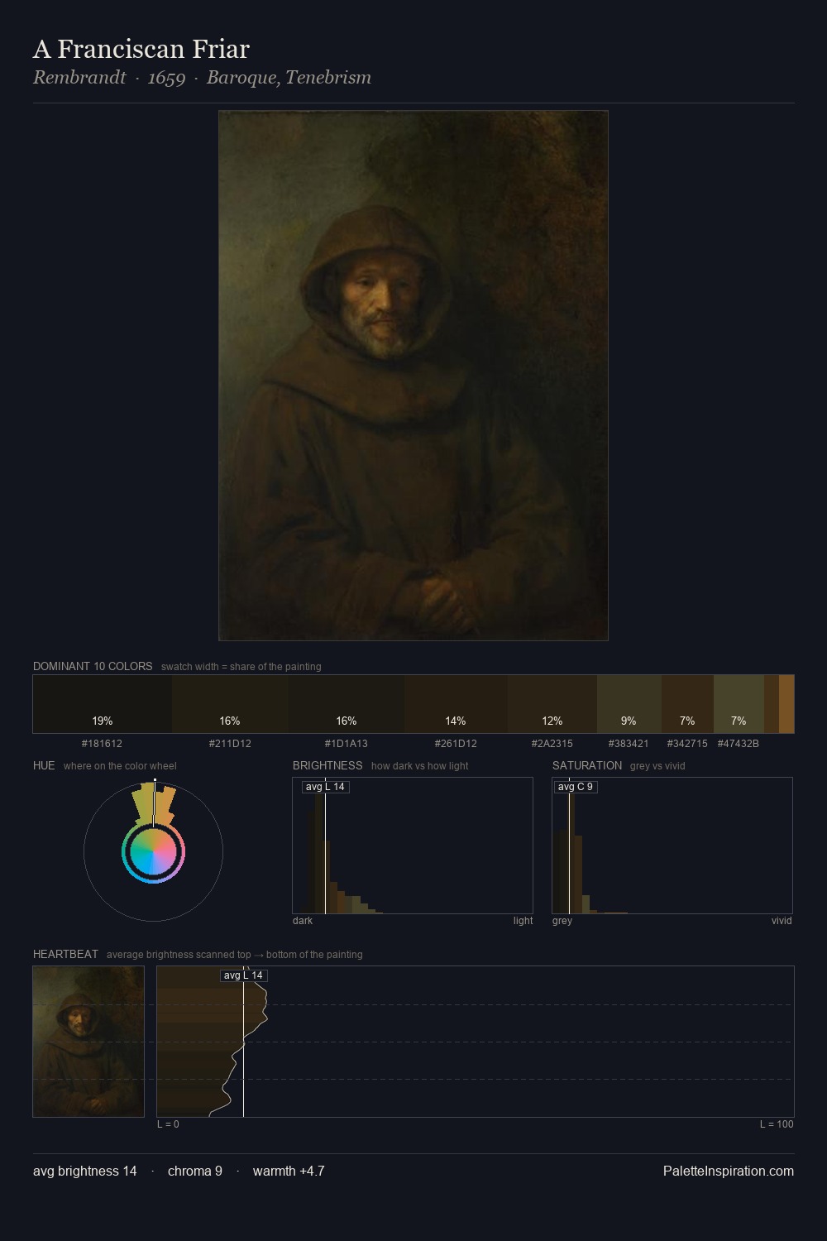
Task: Click the 'avg L 14' label in Heartbeat chart
Action: point(243,975)
